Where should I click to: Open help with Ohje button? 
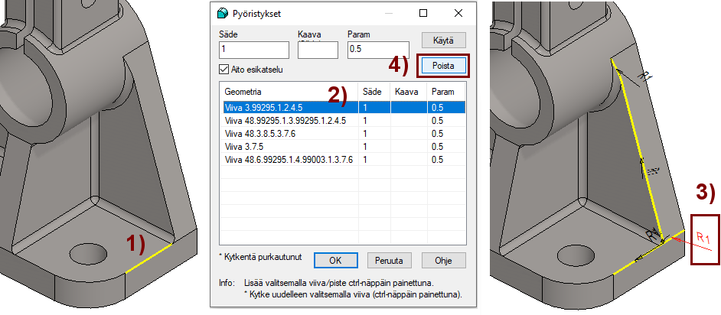[444, 259]
